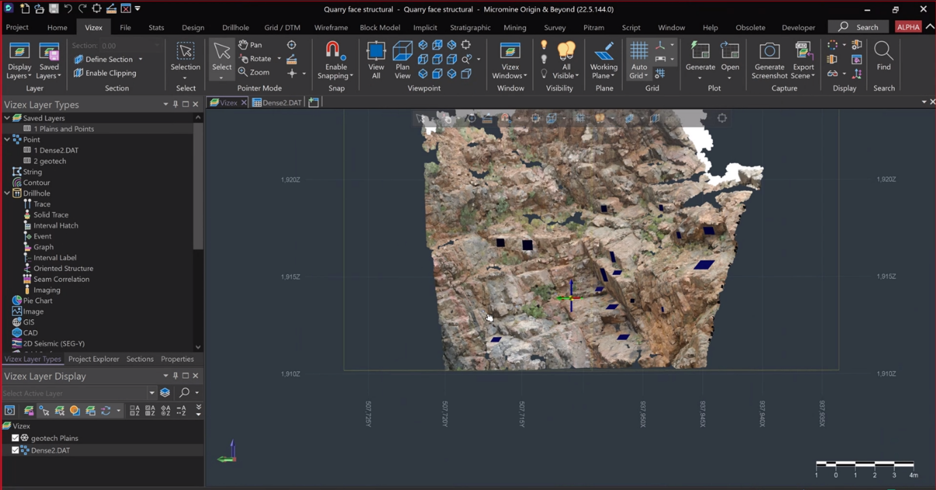Open the Select Active Layer dropdown
Viewport: 936px width, 490px height.
[x=153, y=393]
